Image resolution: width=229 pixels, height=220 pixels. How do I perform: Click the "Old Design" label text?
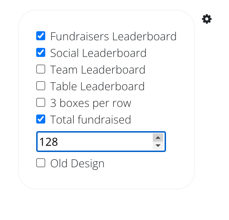77,163
